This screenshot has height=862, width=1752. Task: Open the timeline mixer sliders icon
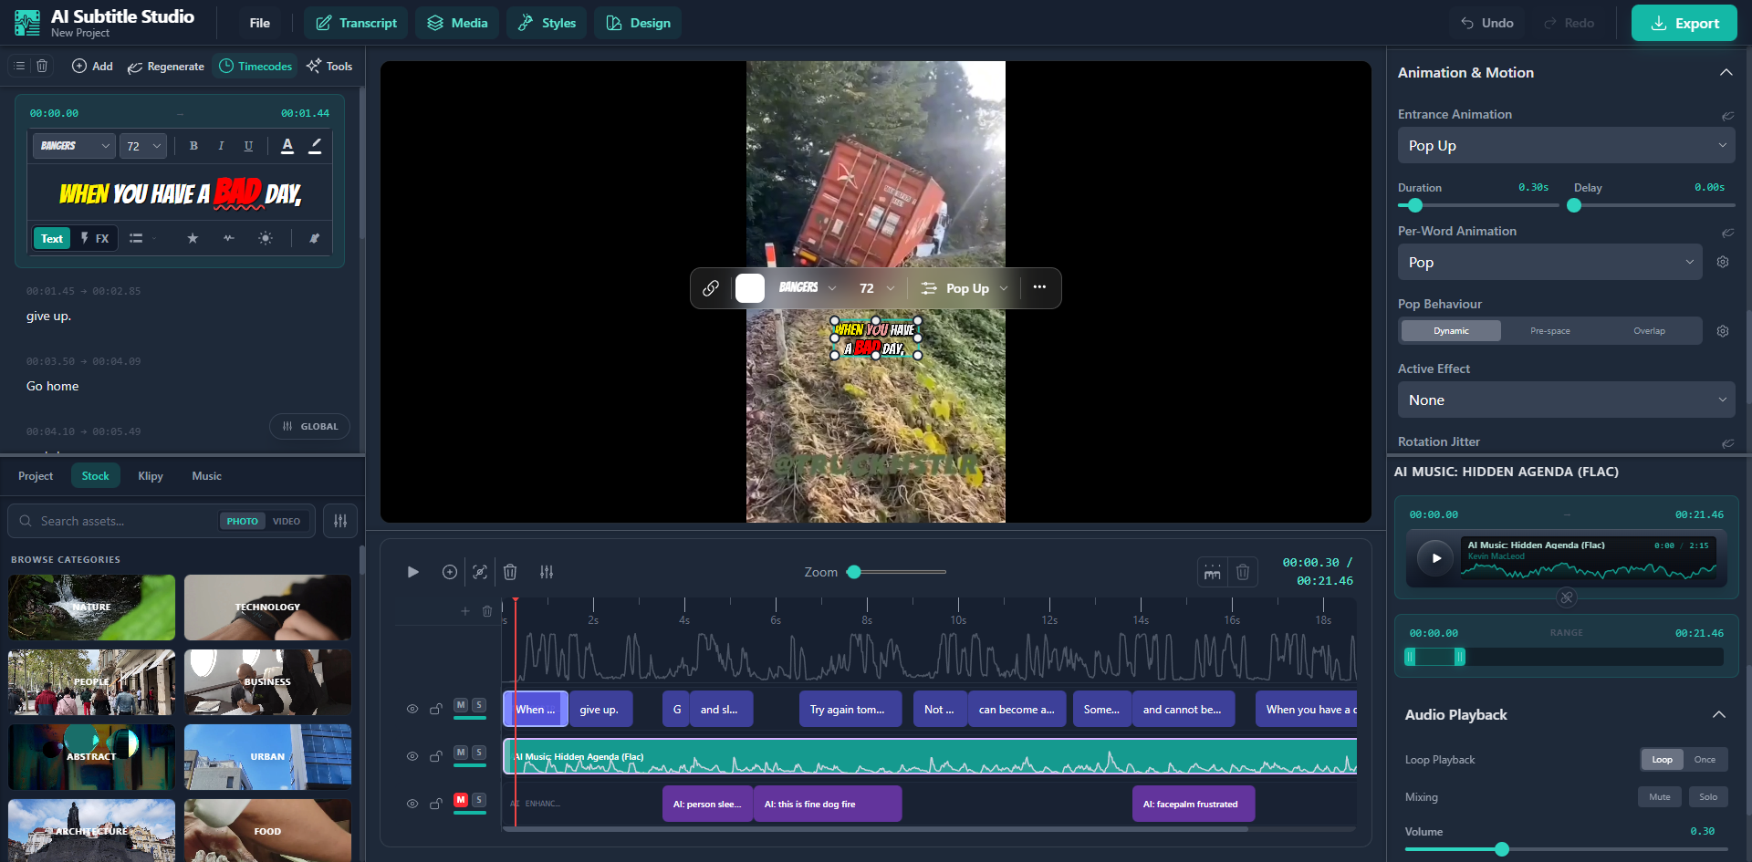(x=547, y=572)
